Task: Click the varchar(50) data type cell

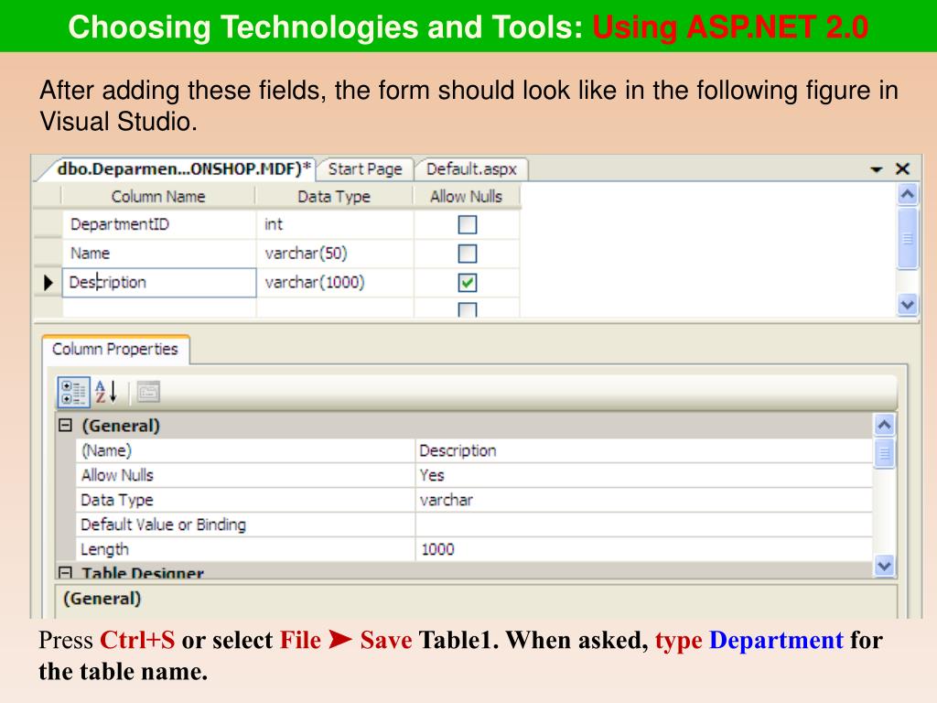Action: coord(335,254)
